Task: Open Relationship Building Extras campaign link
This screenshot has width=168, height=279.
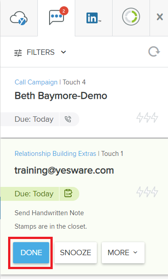Action: coord(55,154)
